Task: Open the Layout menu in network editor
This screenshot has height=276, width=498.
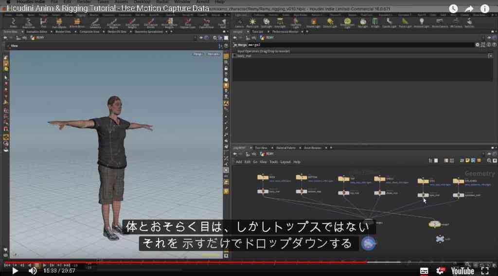Action: tap(285, 162)
